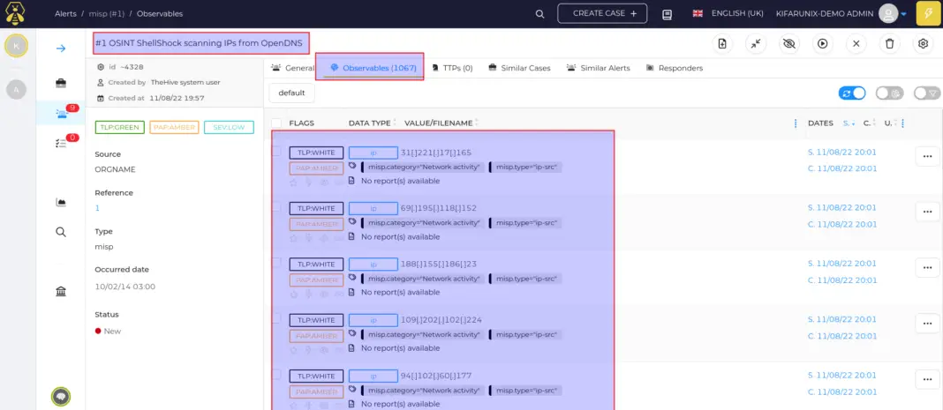The image size is (943, 410).
Task: Open the briefcase cases icon in sidebar
Action: tap(61, 83)
